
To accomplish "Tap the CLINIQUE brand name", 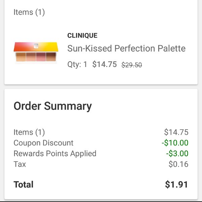I will click(82, 36).
